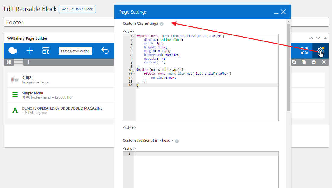This screenshot has width=332, height=188.
Task: Add new element with plus icon
Action: [30, 51]
